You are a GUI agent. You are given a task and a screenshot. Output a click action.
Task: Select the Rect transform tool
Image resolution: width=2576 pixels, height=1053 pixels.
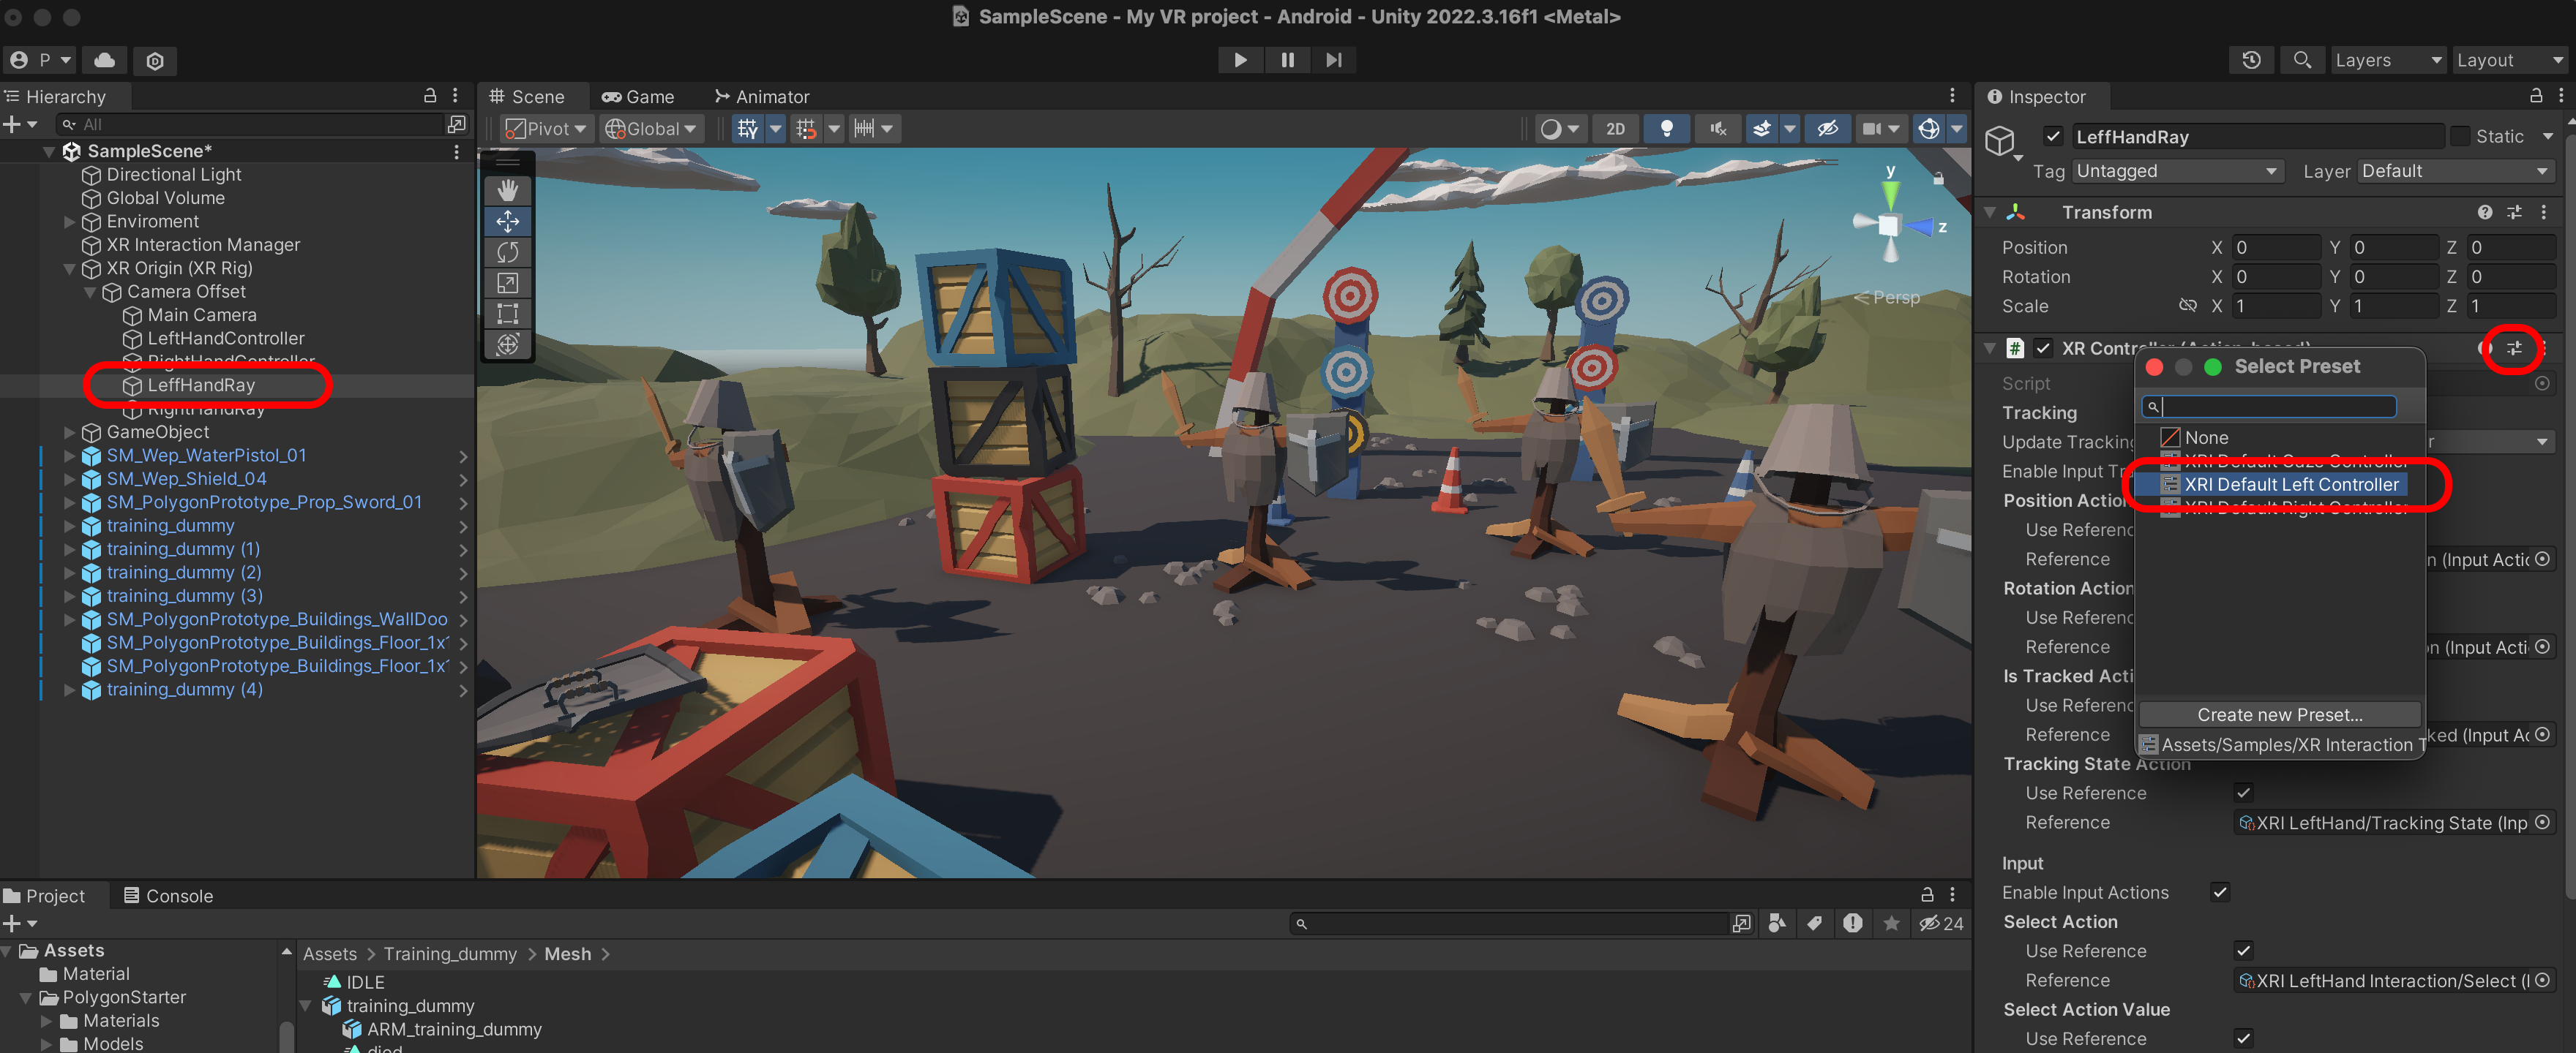[507, 314]
